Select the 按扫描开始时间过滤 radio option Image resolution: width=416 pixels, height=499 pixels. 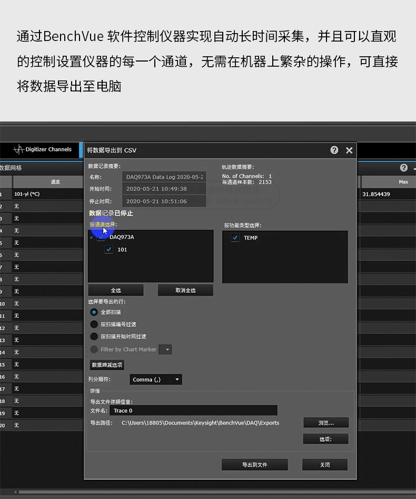[x=94, y=337]
